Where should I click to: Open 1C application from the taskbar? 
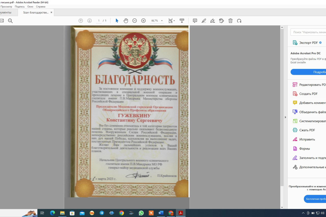[92, 213]
